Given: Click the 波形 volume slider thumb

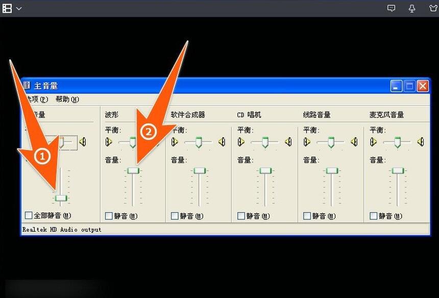Looking at the screenshot, I should click(133, 170).
